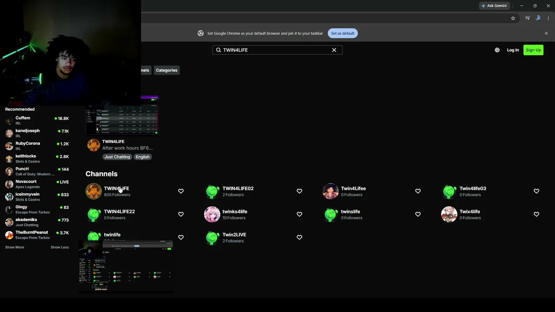This screenshot has height=312, width=555.
Task: Click the Log In link
Action: click(513, 50)
